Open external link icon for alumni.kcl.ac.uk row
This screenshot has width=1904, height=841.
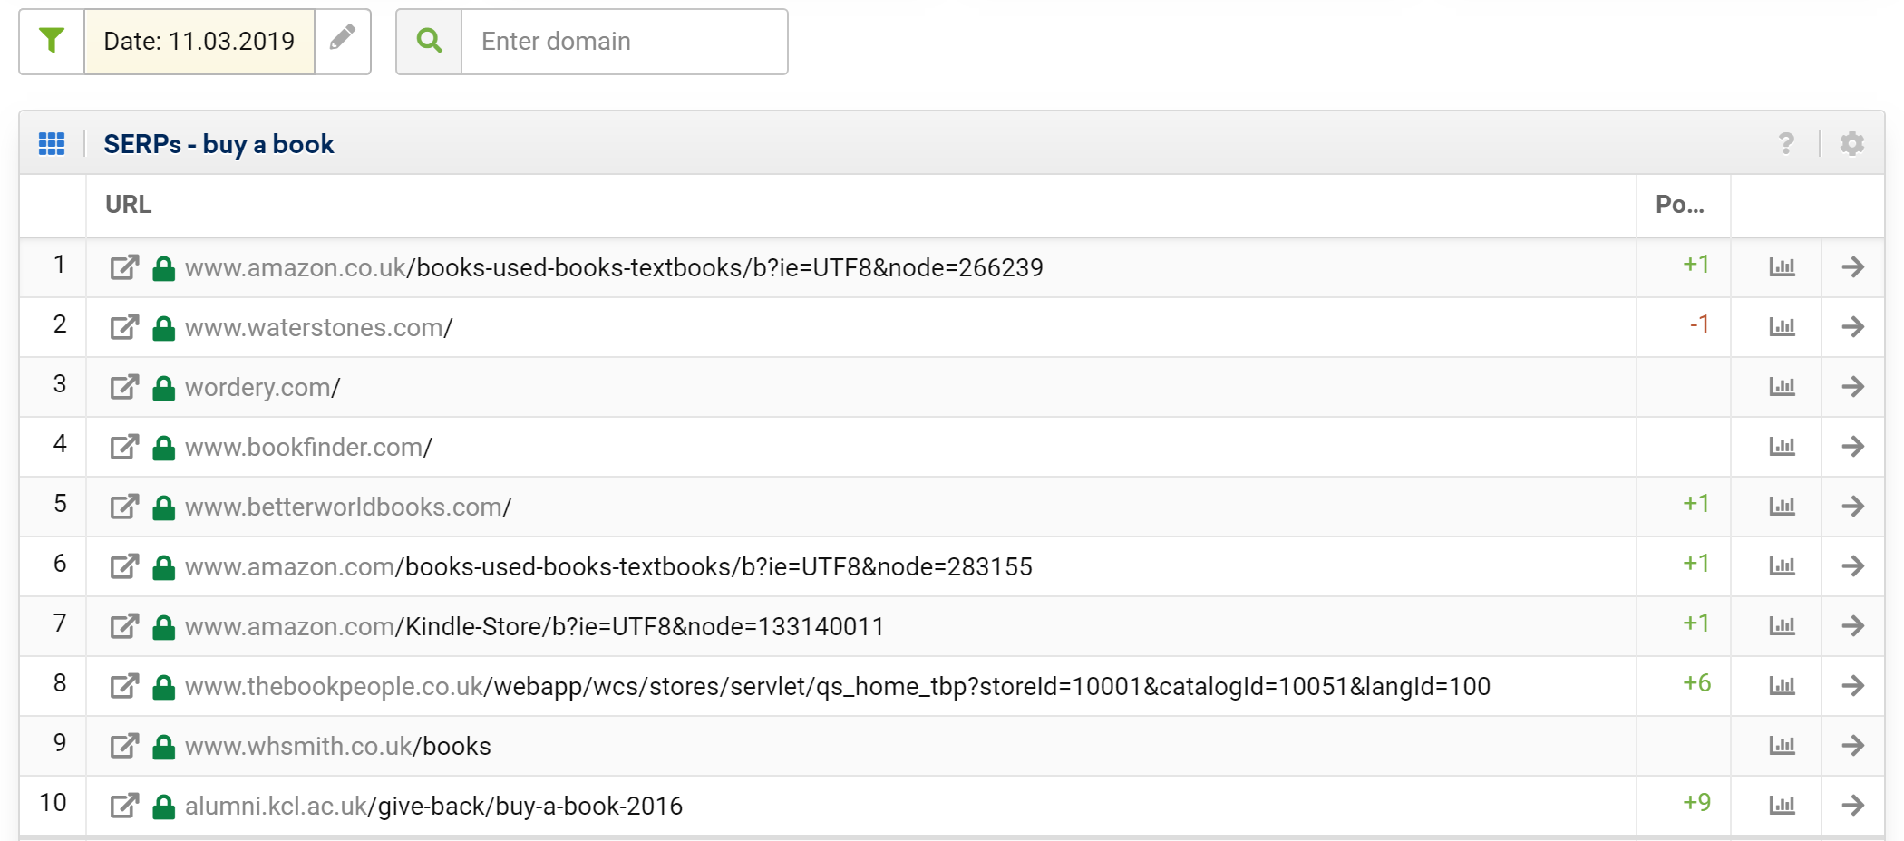pyautogui.click(x=124, y=806)
